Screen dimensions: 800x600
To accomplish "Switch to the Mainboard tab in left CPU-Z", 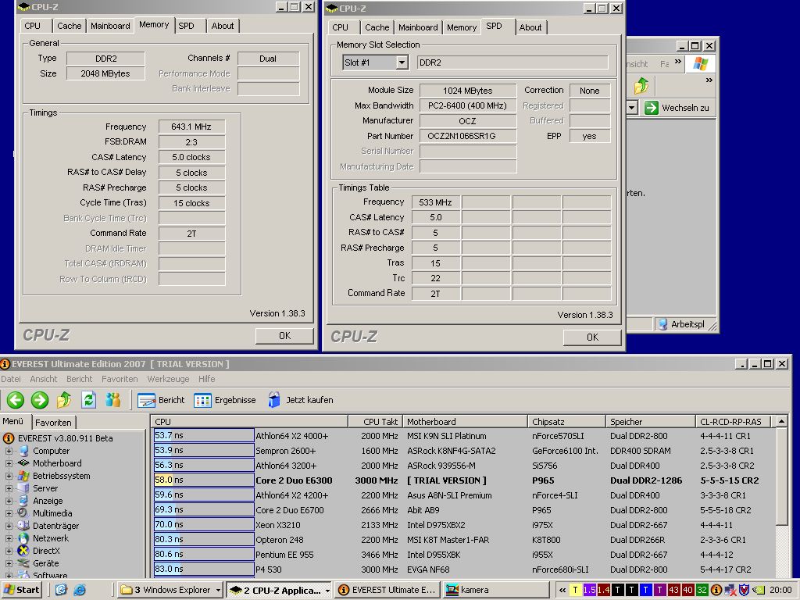I will coord(110,26).
